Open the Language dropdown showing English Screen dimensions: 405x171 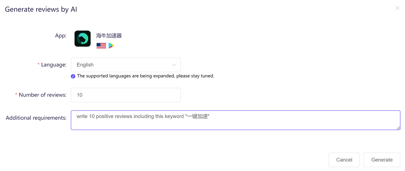(x=125, y=65)
